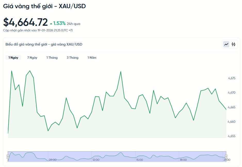Viewport: 242px width, 167px height.
Task: Click the 12:00 marker in navigator
Action: [96, 160]
